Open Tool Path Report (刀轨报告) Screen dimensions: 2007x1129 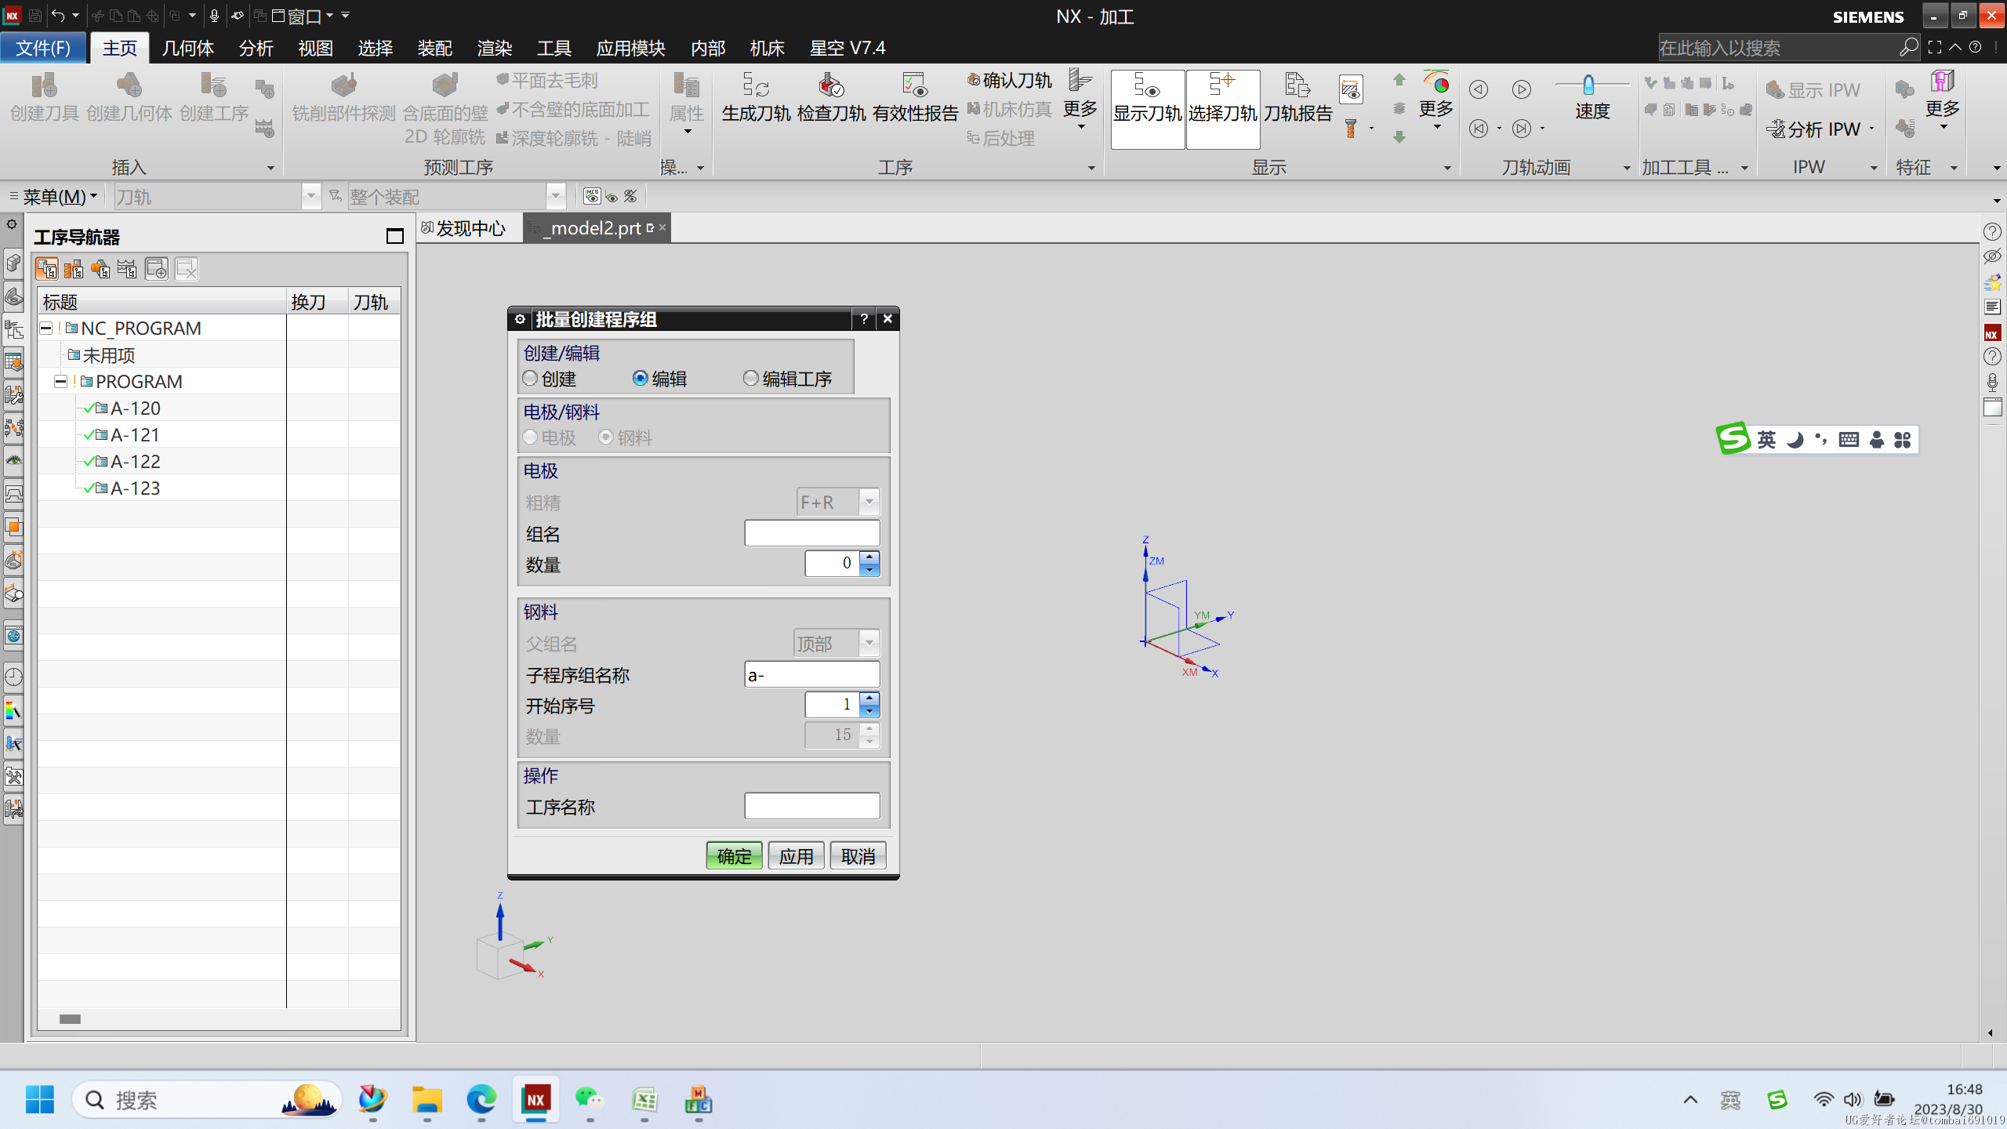pyautogui.click(x=1297, y=98)
